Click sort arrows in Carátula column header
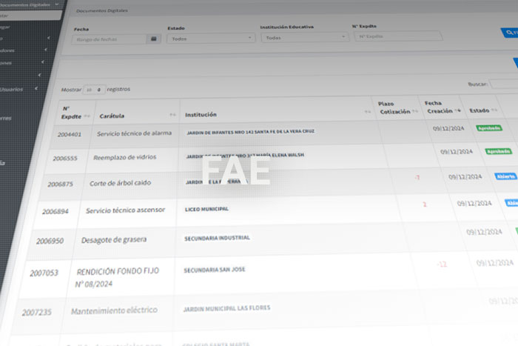Viewport: 518px width, 346px height. 172,116
